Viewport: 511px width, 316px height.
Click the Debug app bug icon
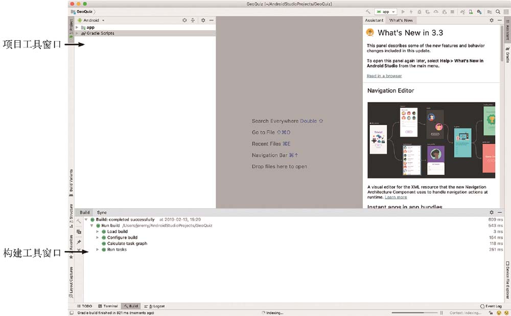(x=420, y=12)
